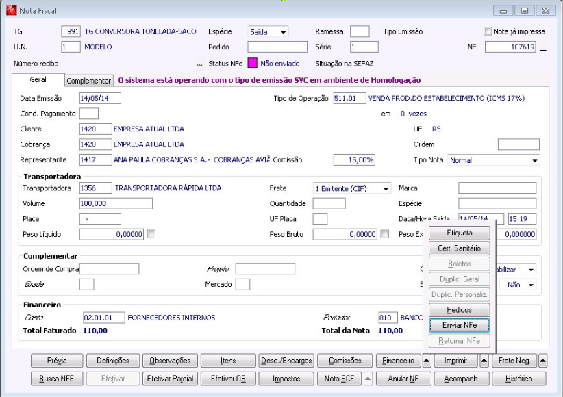Click the Impostos button
This screenshot has height=397, width=563.
tap(286, 379)
